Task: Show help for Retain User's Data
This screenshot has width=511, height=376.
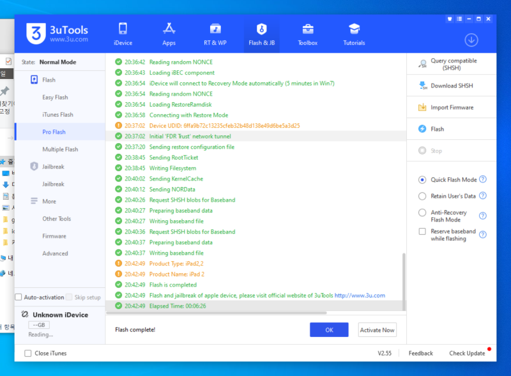Action: click(483, 195)
